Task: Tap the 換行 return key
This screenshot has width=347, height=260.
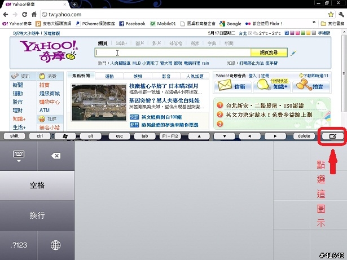Action: click(37, 215)
